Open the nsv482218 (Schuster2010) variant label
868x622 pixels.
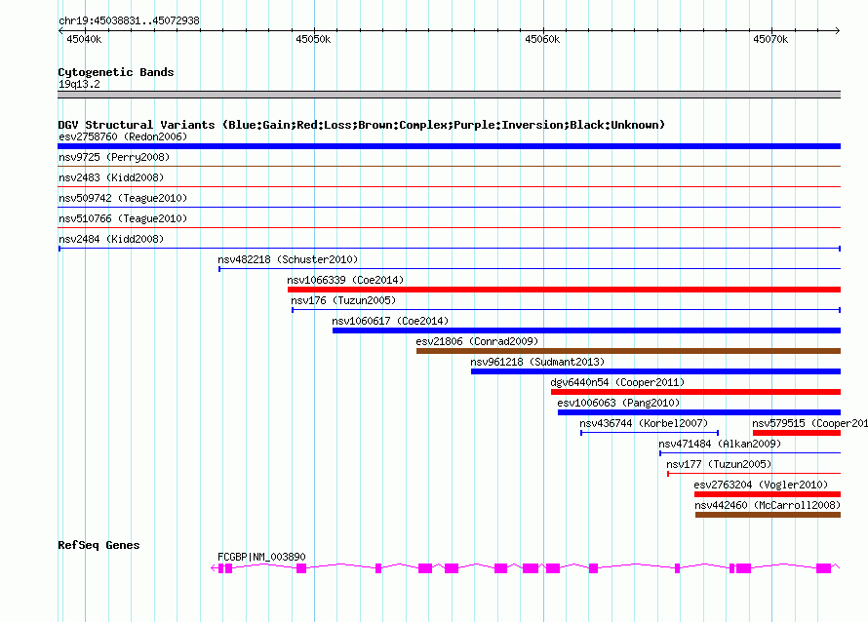[x=288, y=259]
